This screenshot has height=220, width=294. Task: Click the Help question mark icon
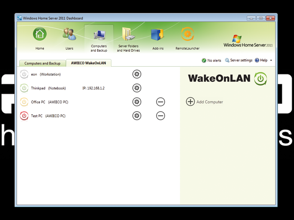(x=257, y=60)
